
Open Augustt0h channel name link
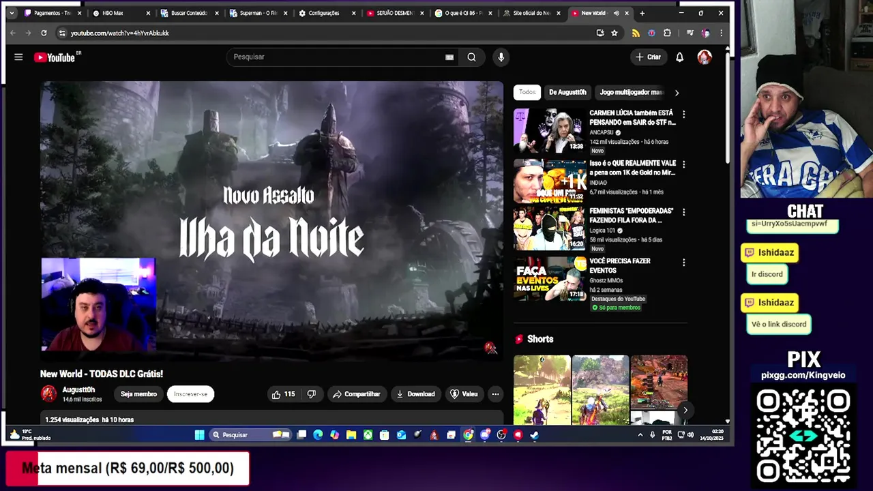pyautogui.click(x=78, y=390)
